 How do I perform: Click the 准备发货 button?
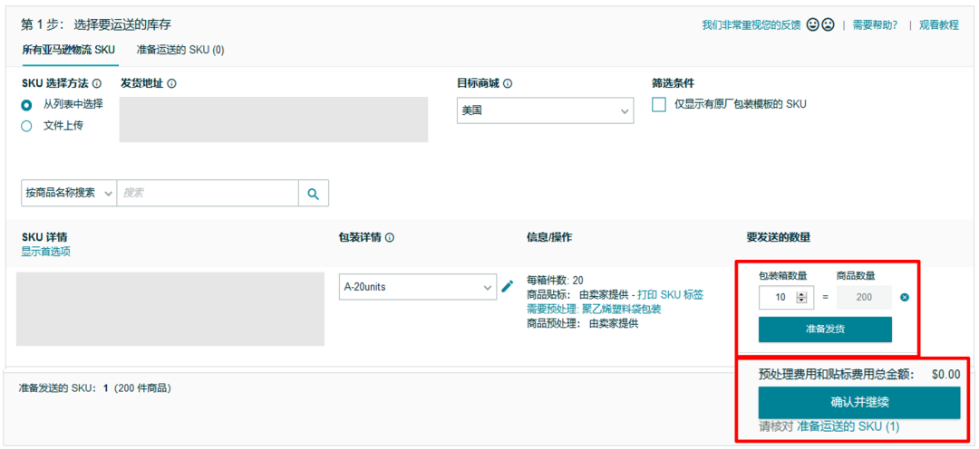coord(825,330)
